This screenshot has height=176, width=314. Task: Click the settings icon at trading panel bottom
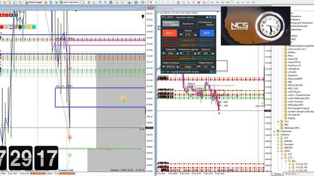[210, 72]
